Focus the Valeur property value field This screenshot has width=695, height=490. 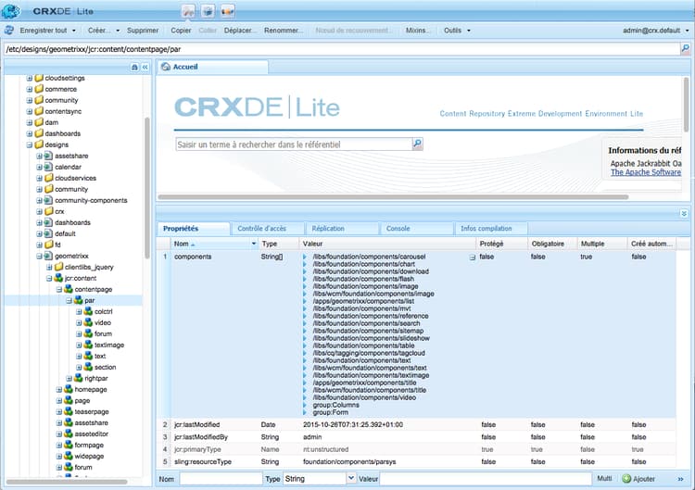point(486,479)
